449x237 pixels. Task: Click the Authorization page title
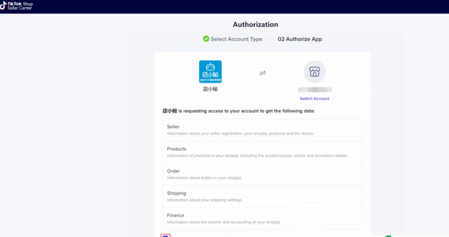[255, 25]
